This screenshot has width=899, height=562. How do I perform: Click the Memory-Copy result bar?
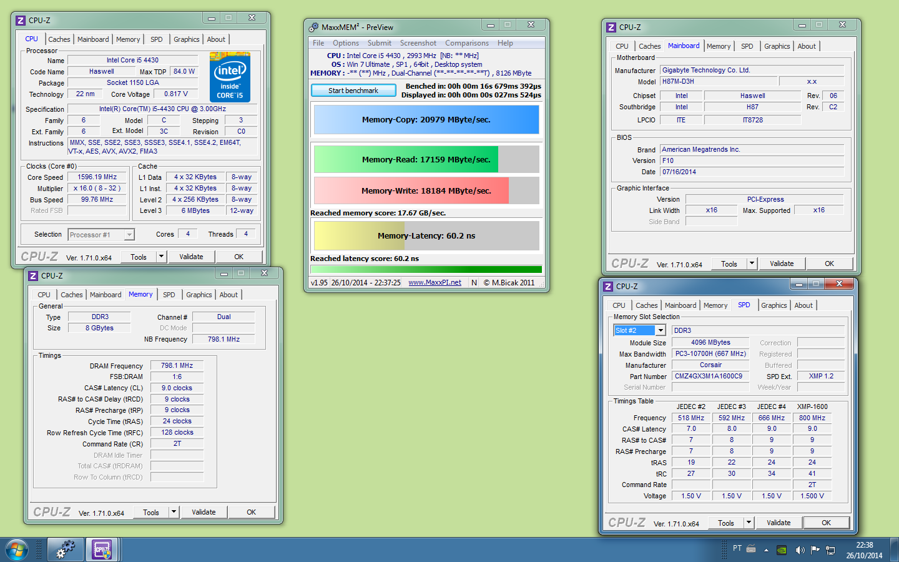426,119
